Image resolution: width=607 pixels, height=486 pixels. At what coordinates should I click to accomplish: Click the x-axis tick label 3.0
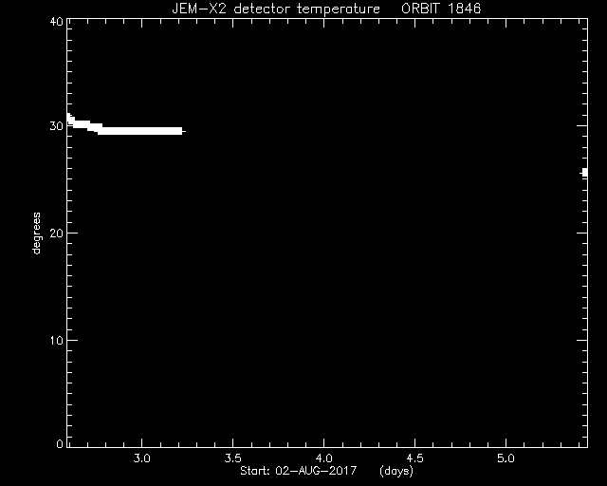point(141,458)
